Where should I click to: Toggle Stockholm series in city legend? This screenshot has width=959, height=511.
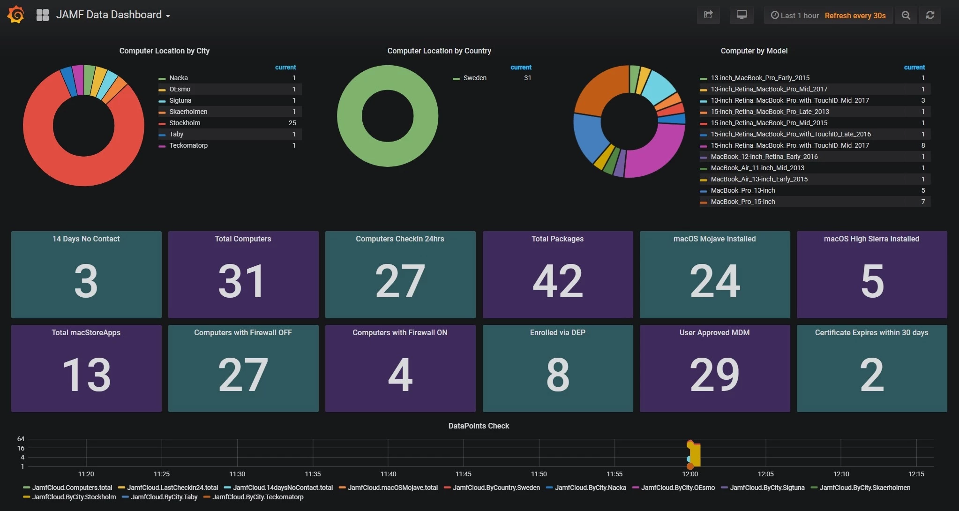point(185,123)
